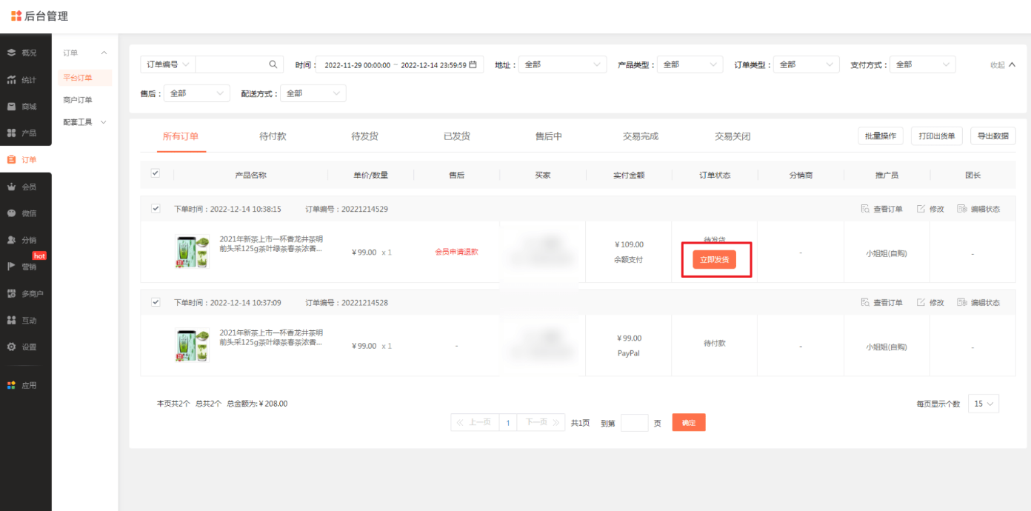The image size is (1031, 511).
Task: Click the calendar icon in the time range field
Action: [x=473, y=64]
